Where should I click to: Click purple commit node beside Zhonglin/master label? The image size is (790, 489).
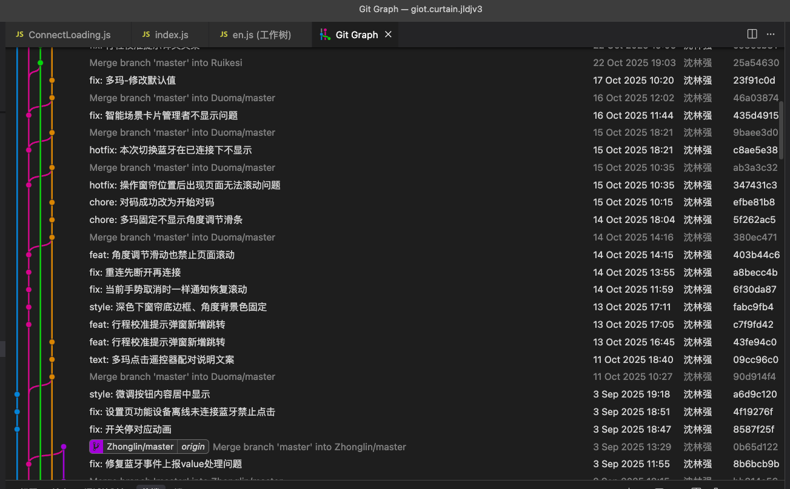[63, 447]
